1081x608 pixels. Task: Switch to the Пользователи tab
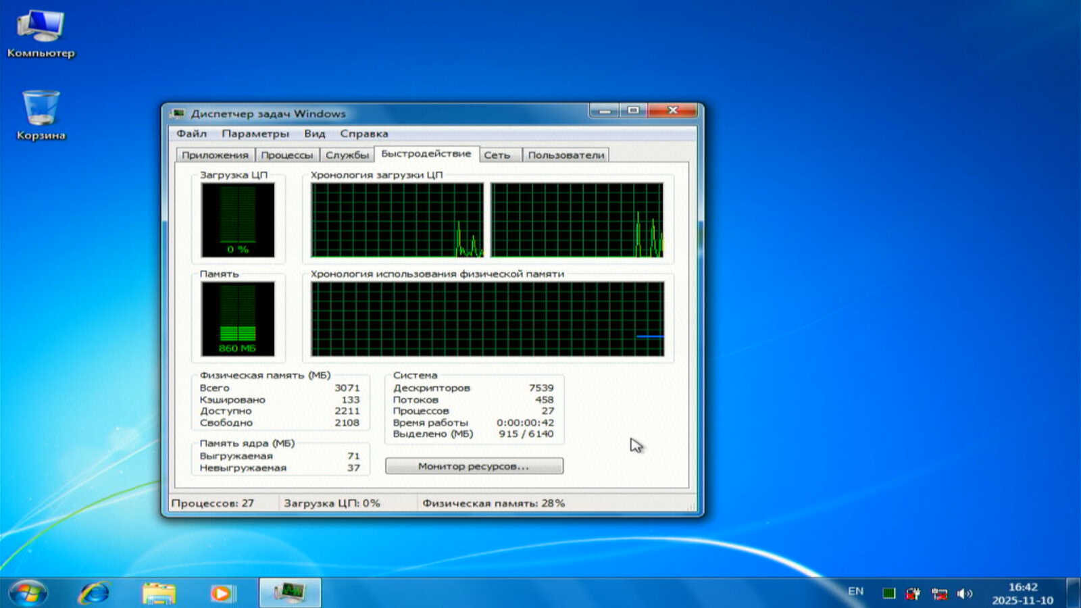(566, 155)
